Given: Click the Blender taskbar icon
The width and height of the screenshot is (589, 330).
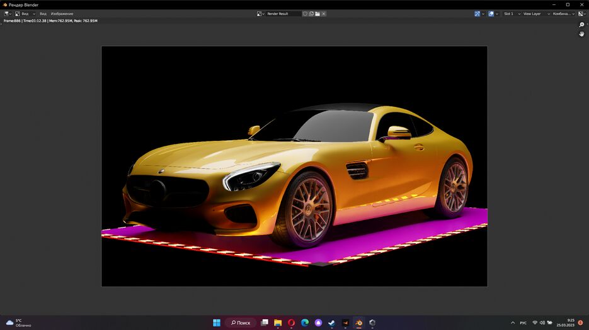Looking at the screenshot, I should pos(358,322).
